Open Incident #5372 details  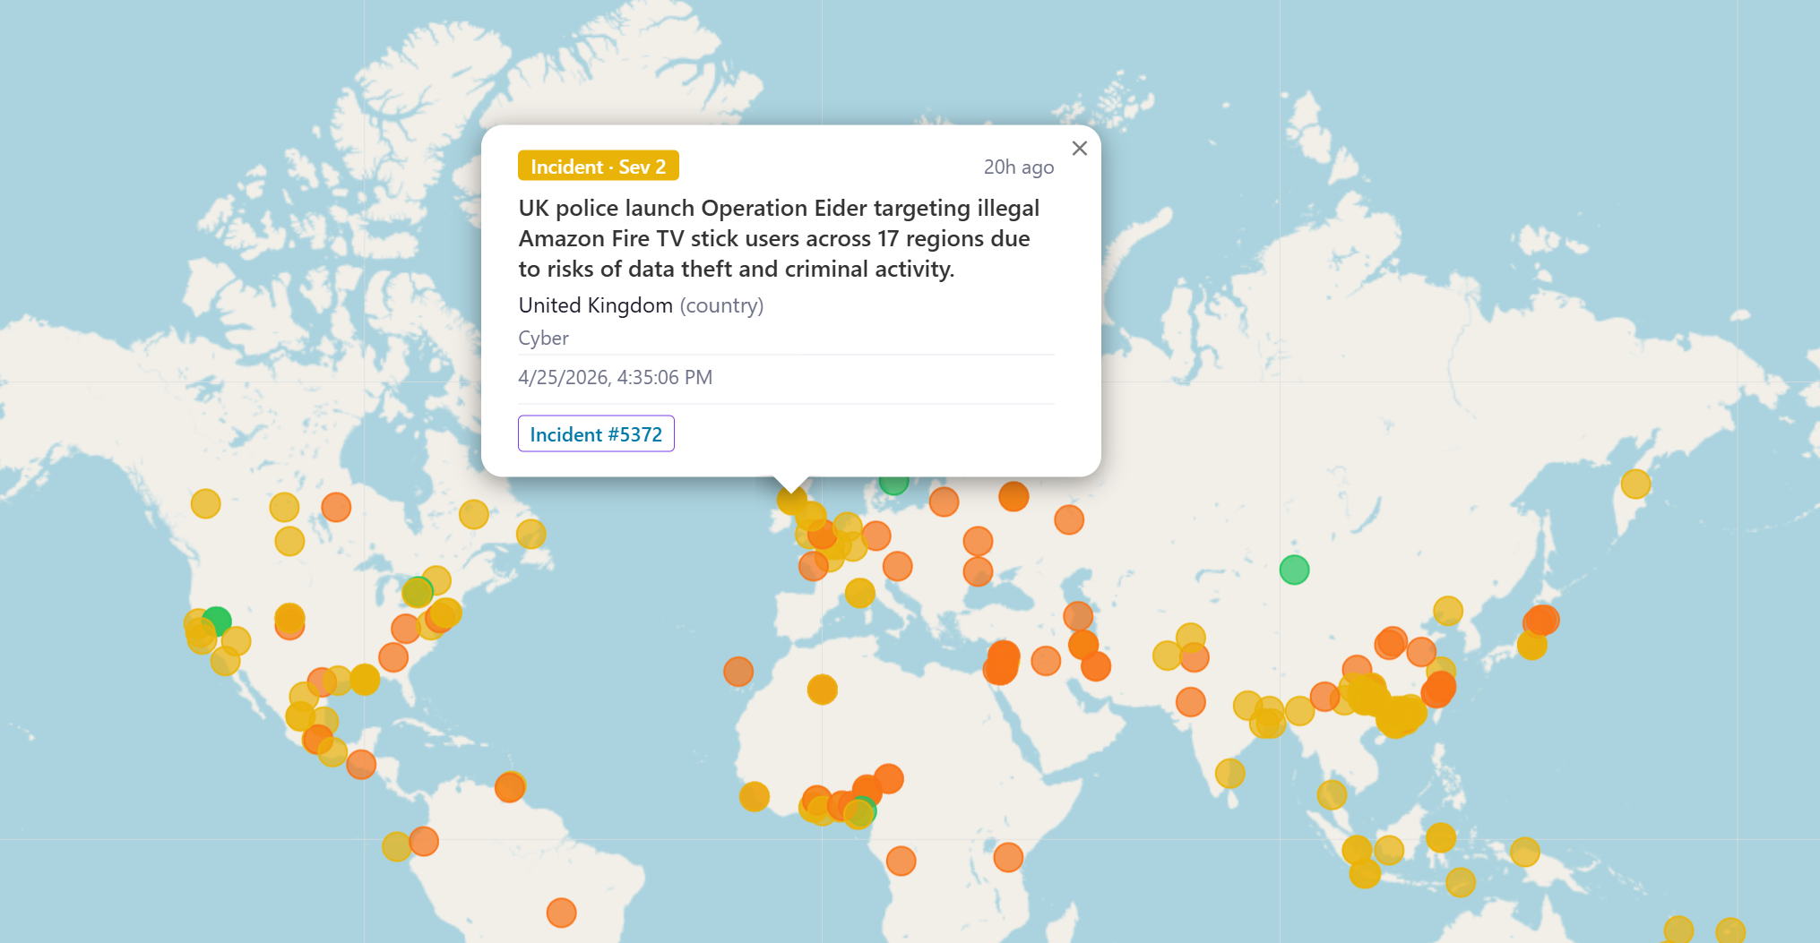pos(596,433)
